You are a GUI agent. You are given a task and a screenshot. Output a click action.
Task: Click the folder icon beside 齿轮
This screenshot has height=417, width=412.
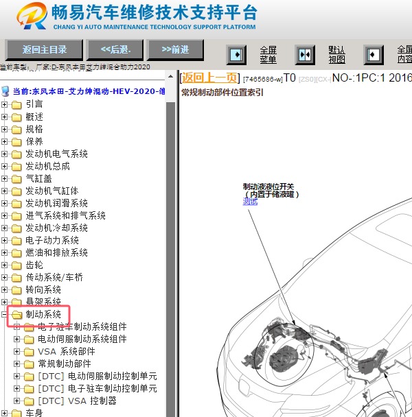17,265
